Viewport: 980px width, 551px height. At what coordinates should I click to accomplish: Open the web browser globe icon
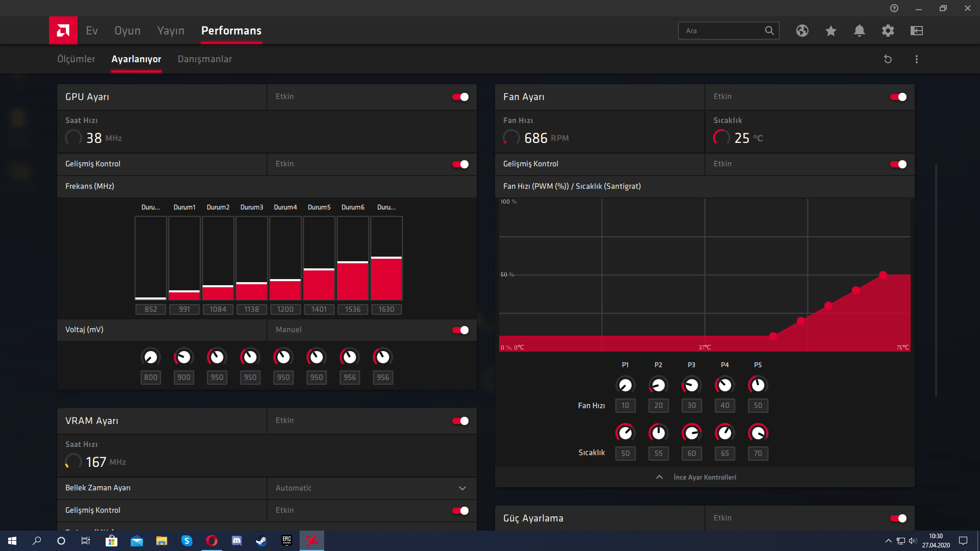802,31
